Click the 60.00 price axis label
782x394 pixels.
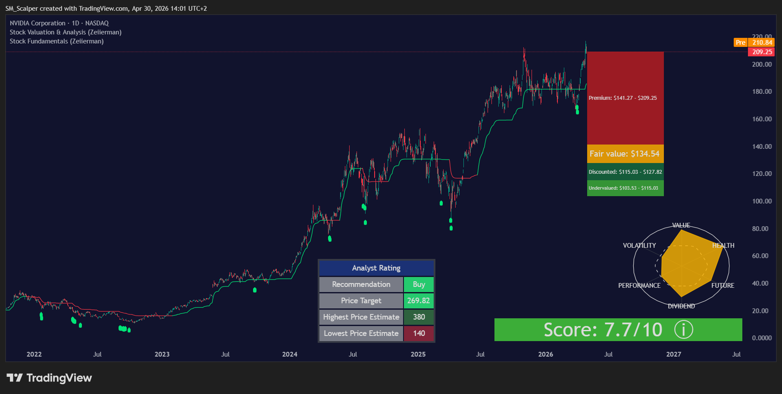(x=760, y=256)
